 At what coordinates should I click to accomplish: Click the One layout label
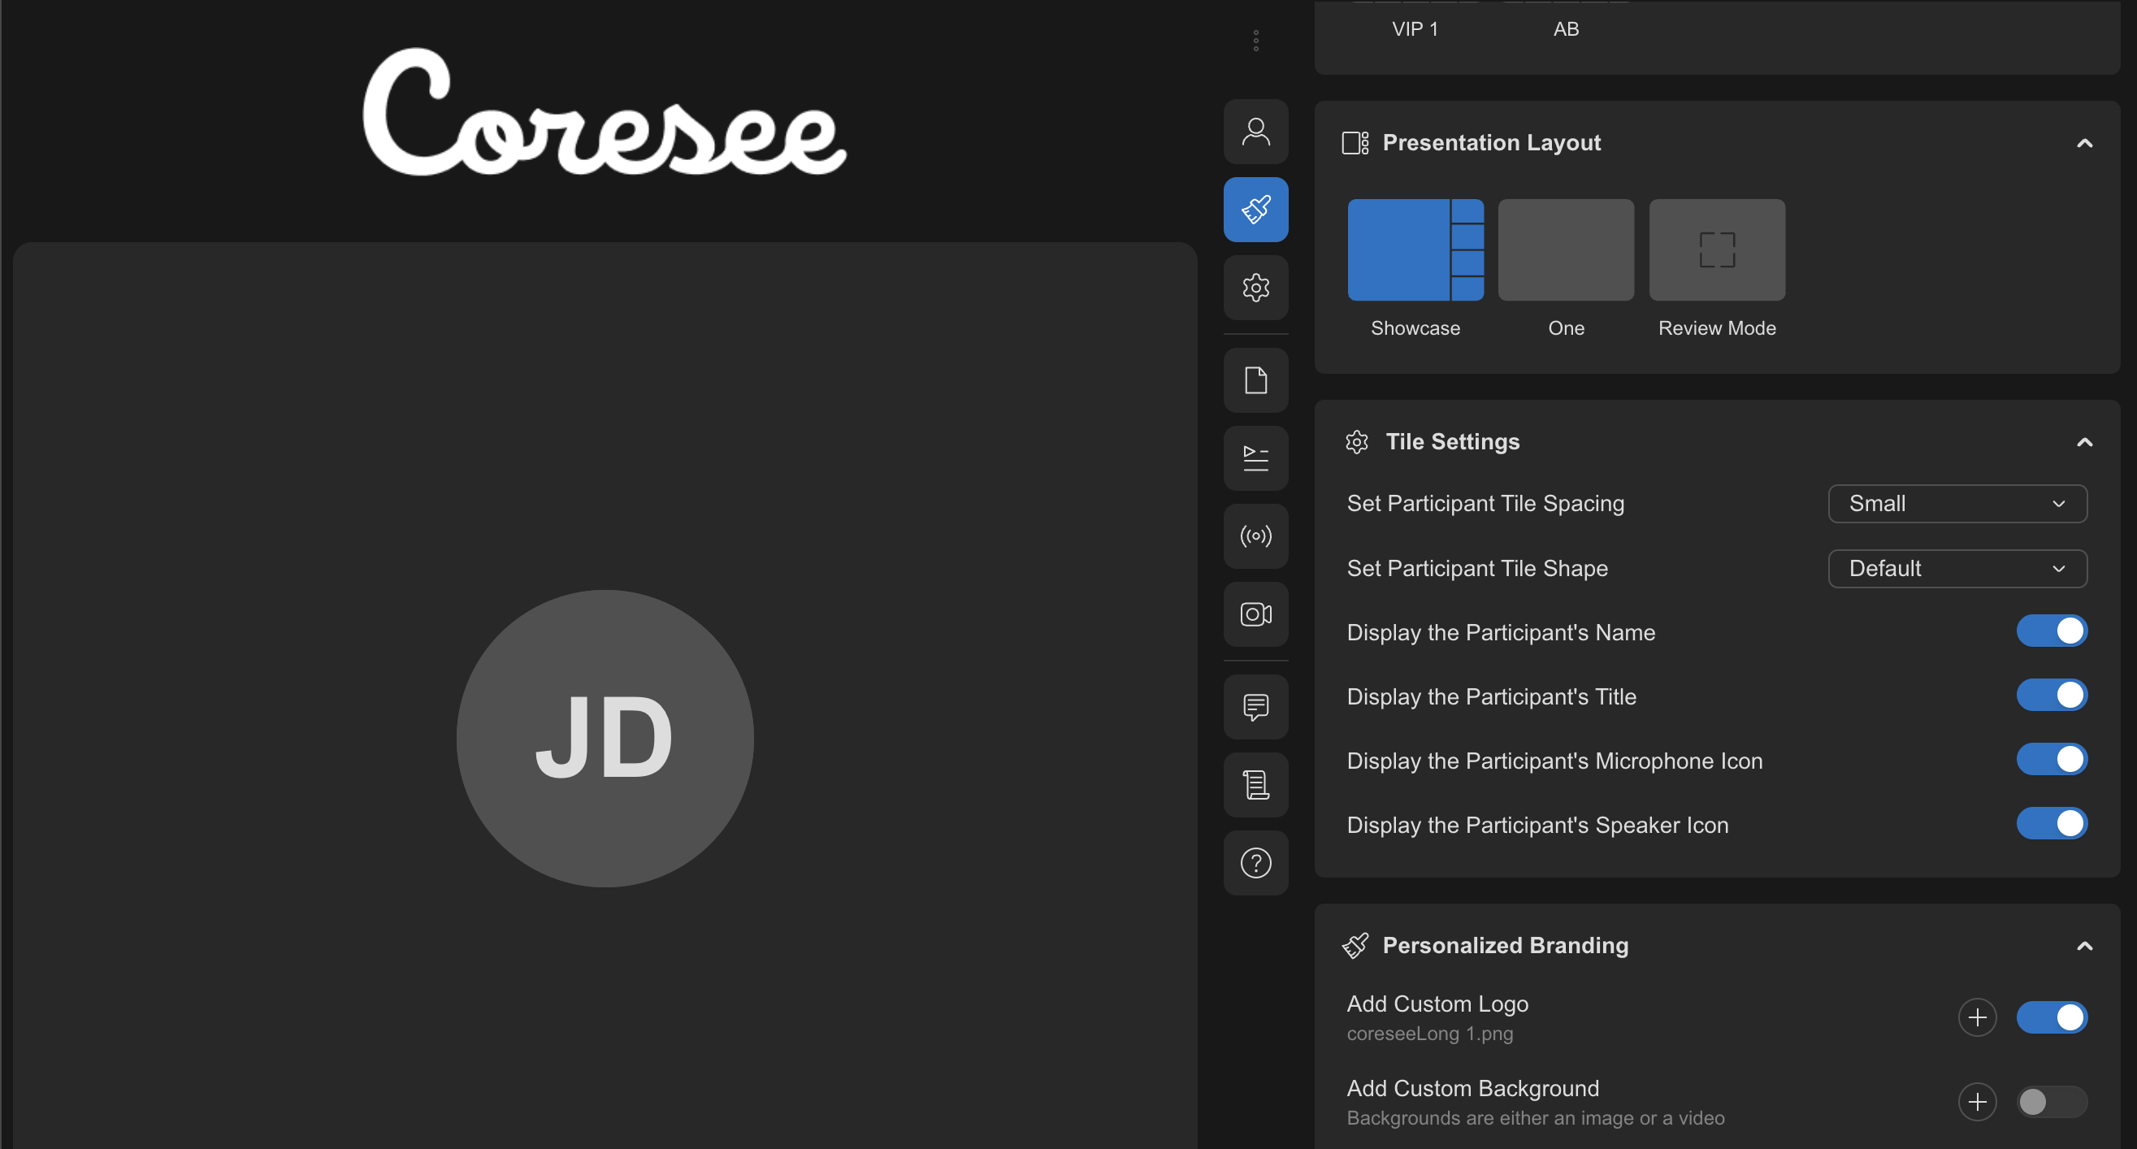tap(1566, 328)
